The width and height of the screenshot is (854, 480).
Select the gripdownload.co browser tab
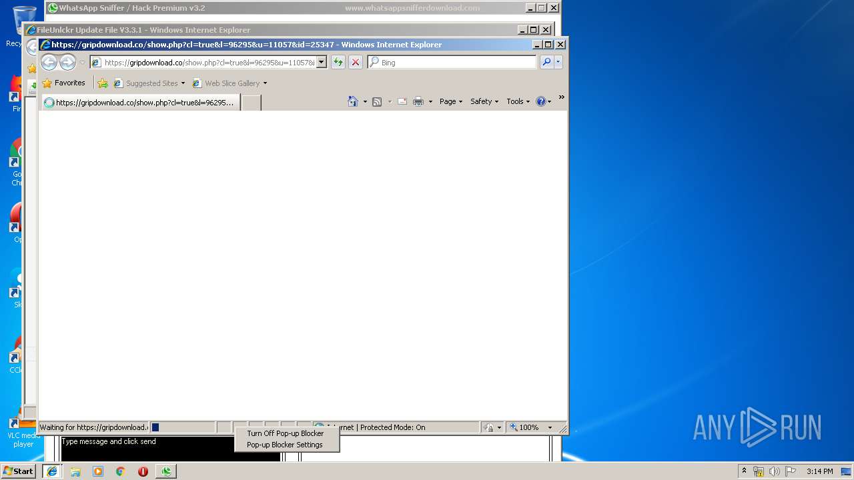click(141, 103)
